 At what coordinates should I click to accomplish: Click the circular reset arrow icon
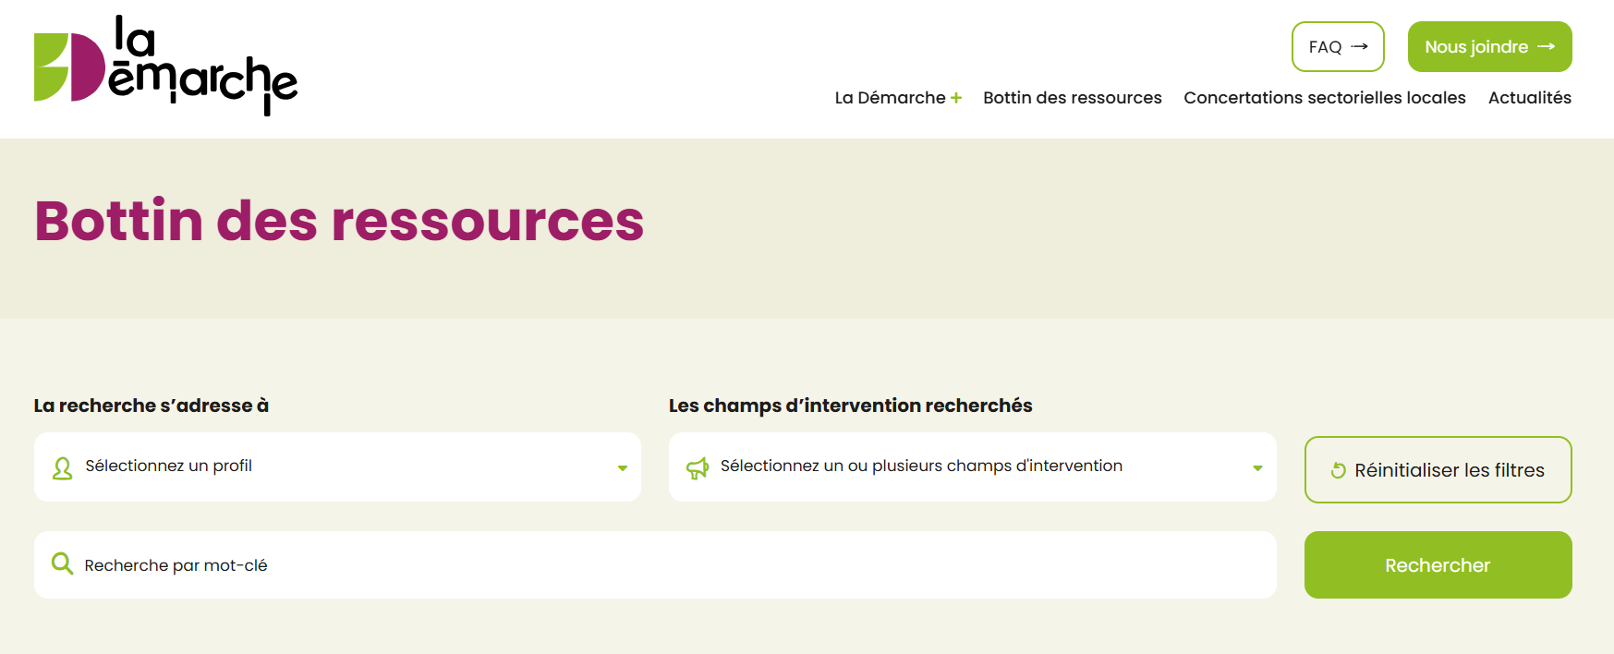coord(1338,470)
